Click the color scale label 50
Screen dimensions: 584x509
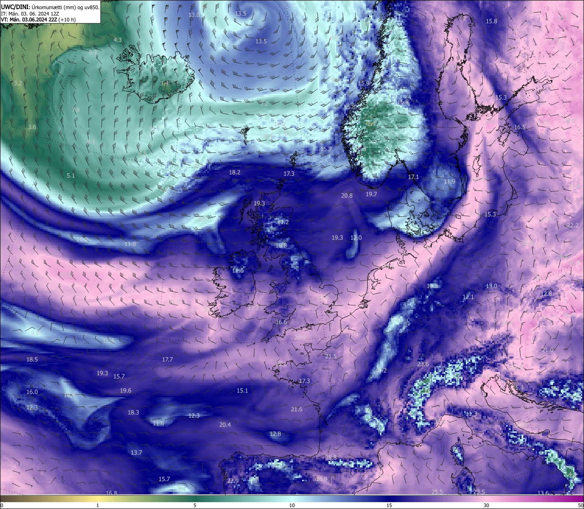pos(580,505)
